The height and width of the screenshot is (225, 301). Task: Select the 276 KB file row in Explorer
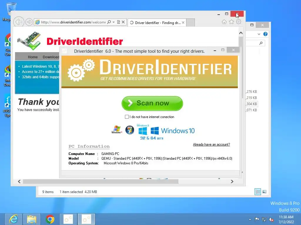click(x=252, y=92)
